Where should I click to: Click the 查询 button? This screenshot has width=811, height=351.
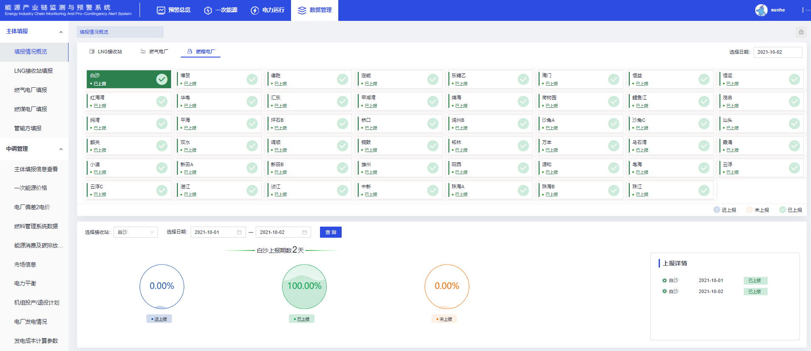point(331,232)
